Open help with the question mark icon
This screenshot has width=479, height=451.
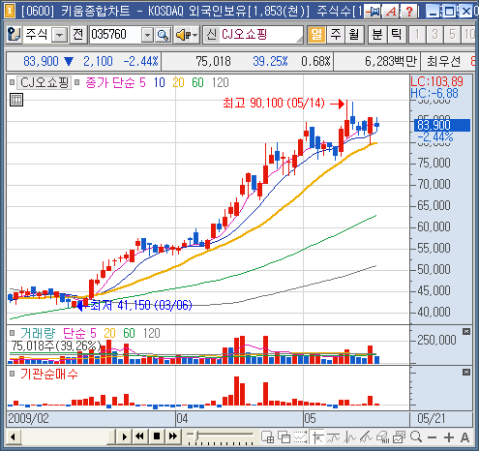point(409,12)
